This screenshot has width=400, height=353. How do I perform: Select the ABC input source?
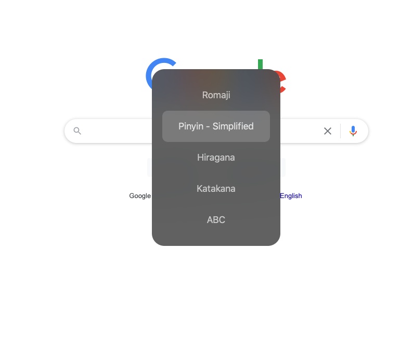click(216, 219)
